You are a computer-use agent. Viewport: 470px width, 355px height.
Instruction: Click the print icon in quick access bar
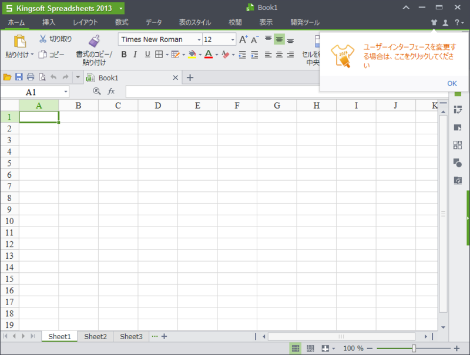pos(31,77)
